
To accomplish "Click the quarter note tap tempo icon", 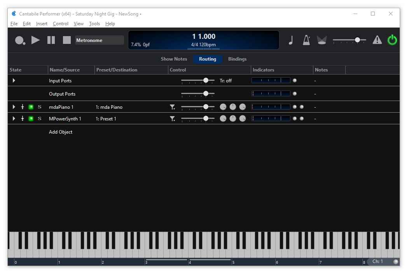I will (291, 40).
